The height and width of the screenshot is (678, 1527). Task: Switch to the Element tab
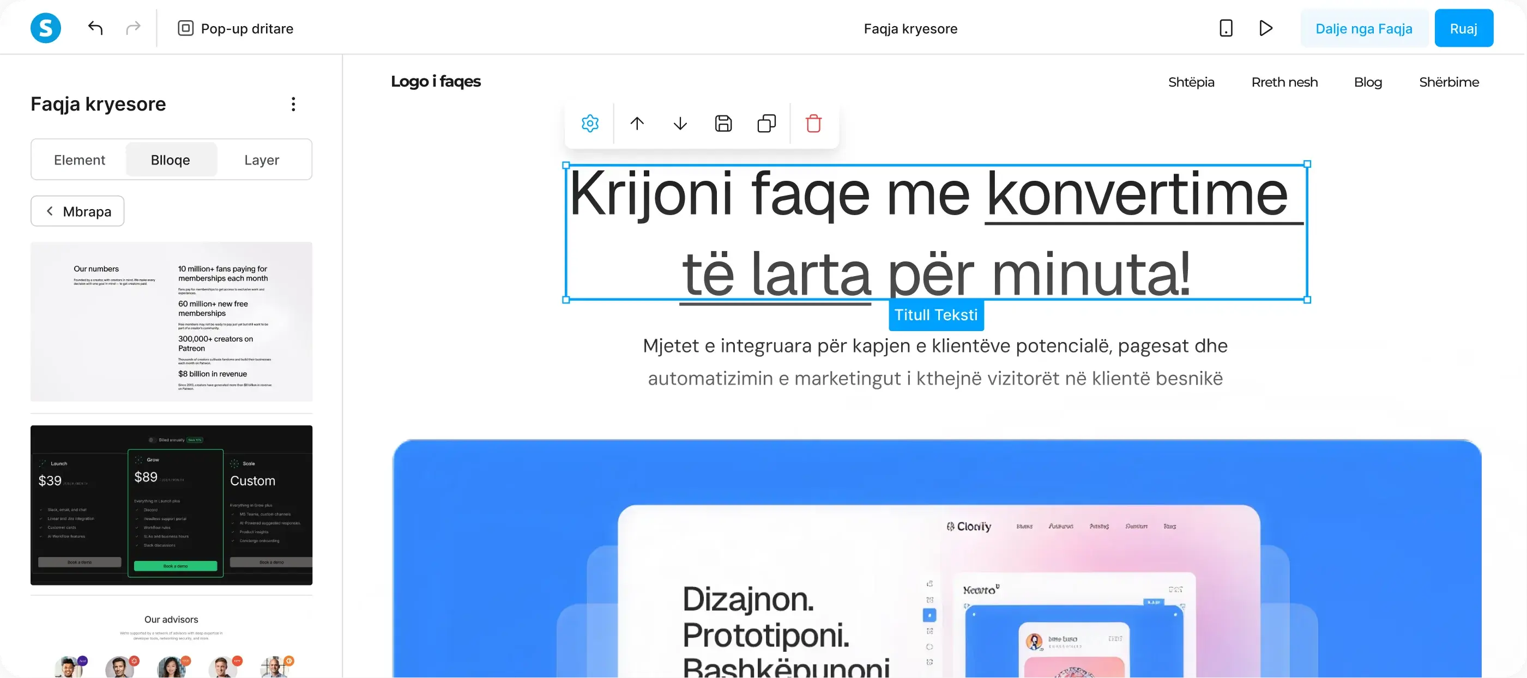(79, 159)
